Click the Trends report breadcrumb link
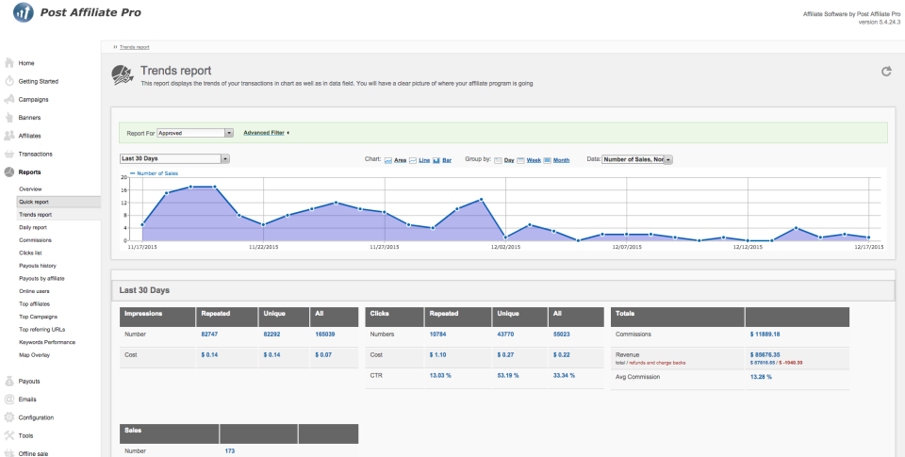The width and height of the screenshot is (905, 457). [x=134, y=47]
